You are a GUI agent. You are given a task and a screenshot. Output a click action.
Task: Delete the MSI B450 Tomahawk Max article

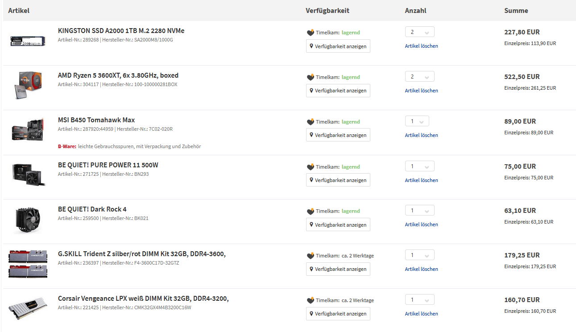(422, 135)
